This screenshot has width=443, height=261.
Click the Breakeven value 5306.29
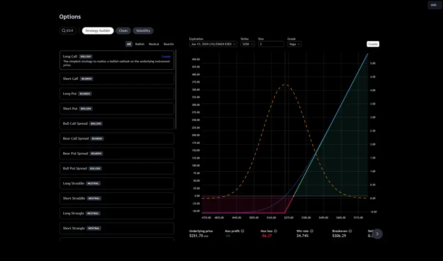click(x=339, y=236)
